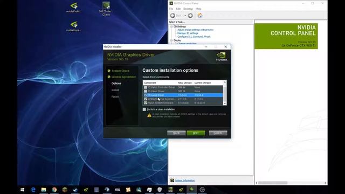345x194 pixels.
Task: Open System Information link in Control Panel
Action: click(184, 181)
